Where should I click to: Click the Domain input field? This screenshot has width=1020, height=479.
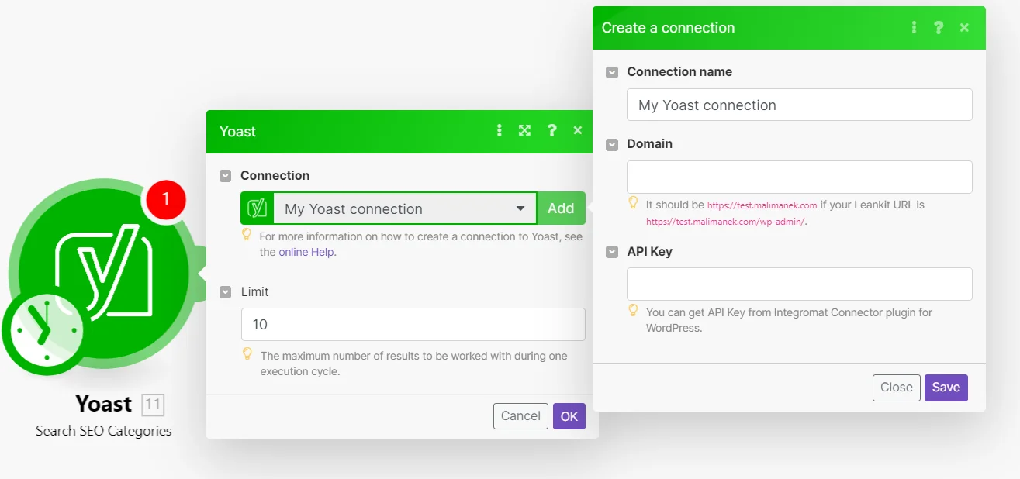(800, 177)
